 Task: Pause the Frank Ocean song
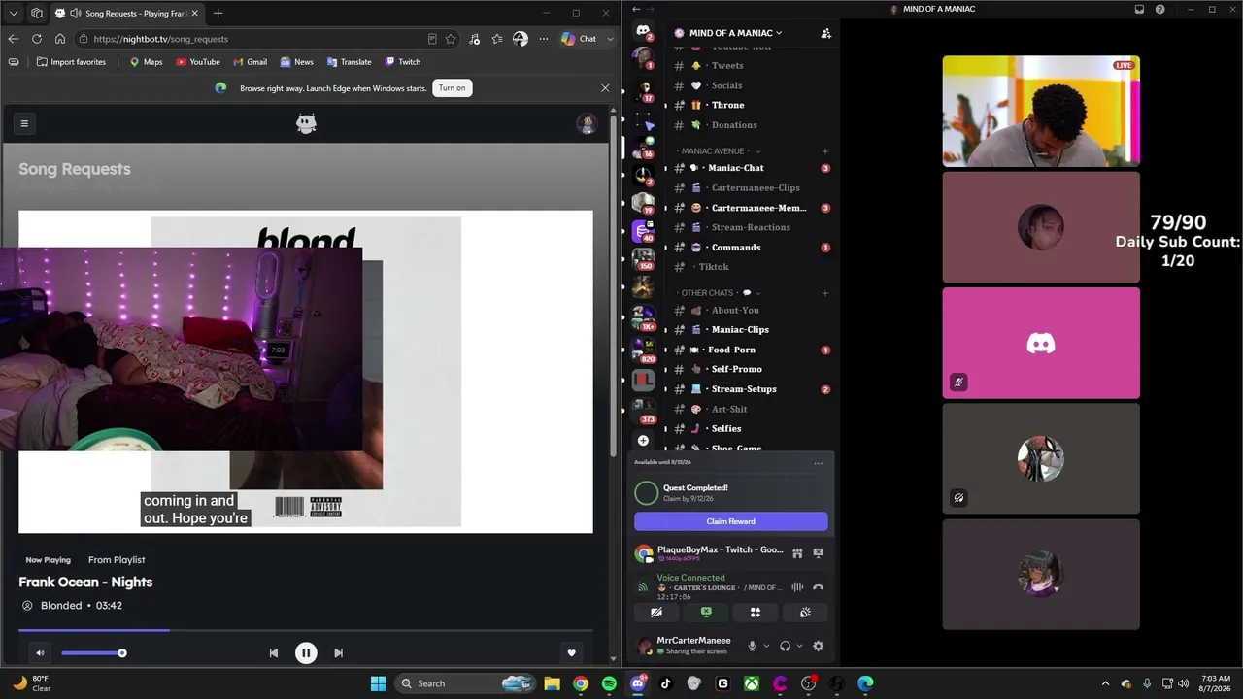tap(306, 653)
